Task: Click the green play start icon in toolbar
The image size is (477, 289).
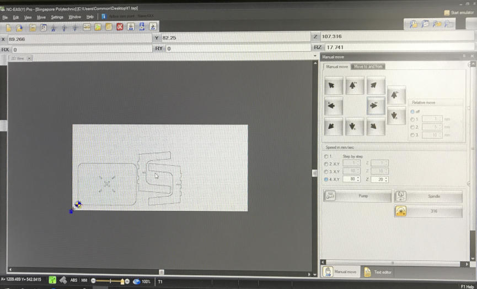Action: (x=98, y=27)
